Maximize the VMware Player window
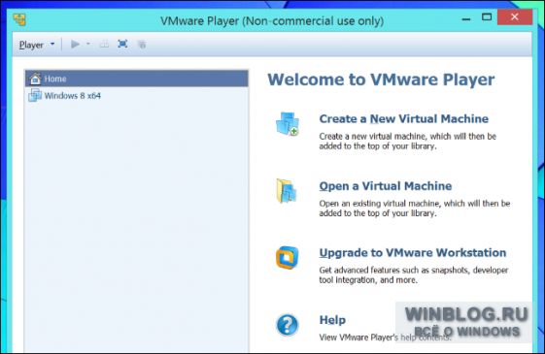Screen dimensions: 545x354 pyautogui.click(x=487, y=17)
